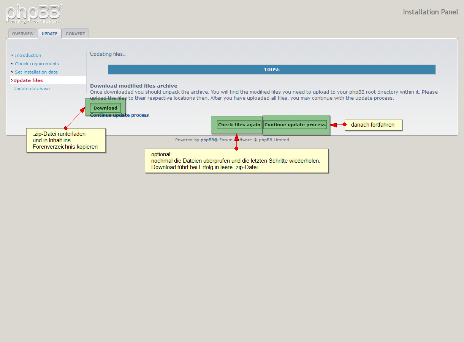Open Set installation data step
Screen dimensions: 464x342
[36, 72]
